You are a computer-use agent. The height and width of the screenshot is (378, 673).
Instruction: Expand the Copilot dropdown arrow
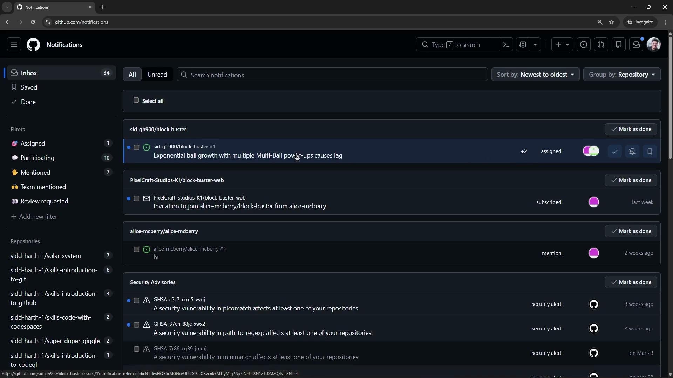pyautogui.click(x=535, y=45)
